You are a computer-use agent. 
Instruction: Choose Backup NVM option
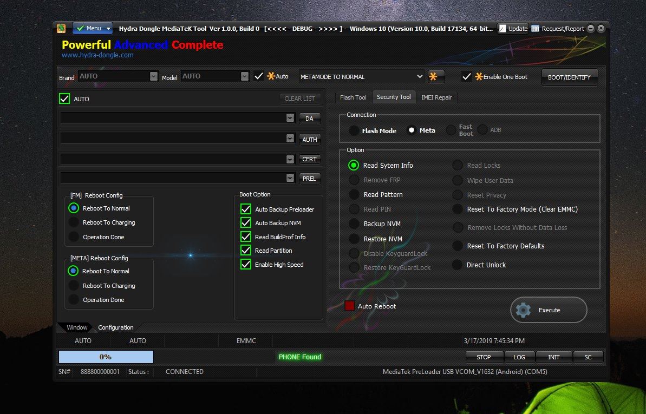(354, 224)
